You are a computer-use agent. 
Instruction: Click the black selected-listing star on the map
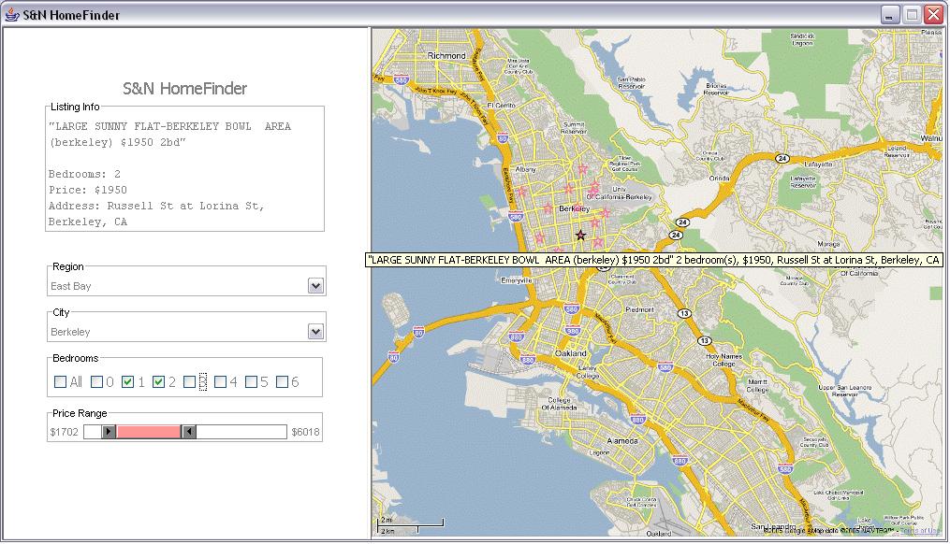[x=580, y=236]
